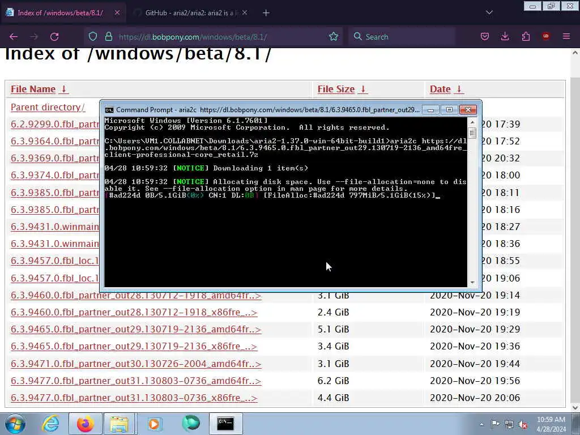Open 6.3.9471.0 out30 amd64fr link
The width and height of the screenshot is (580, 435).
click(x=136, y=364)
